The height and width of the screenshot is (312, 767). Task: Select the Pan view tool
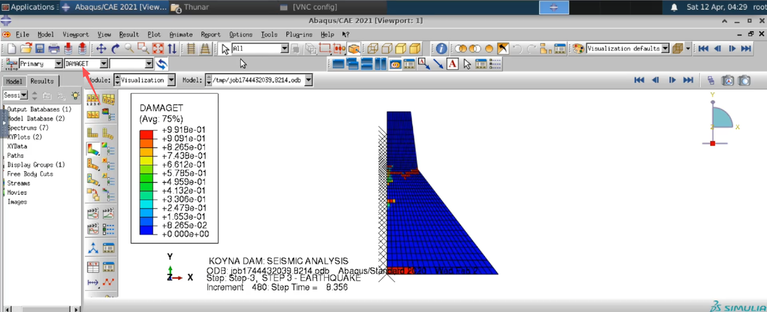pos(101,48)
